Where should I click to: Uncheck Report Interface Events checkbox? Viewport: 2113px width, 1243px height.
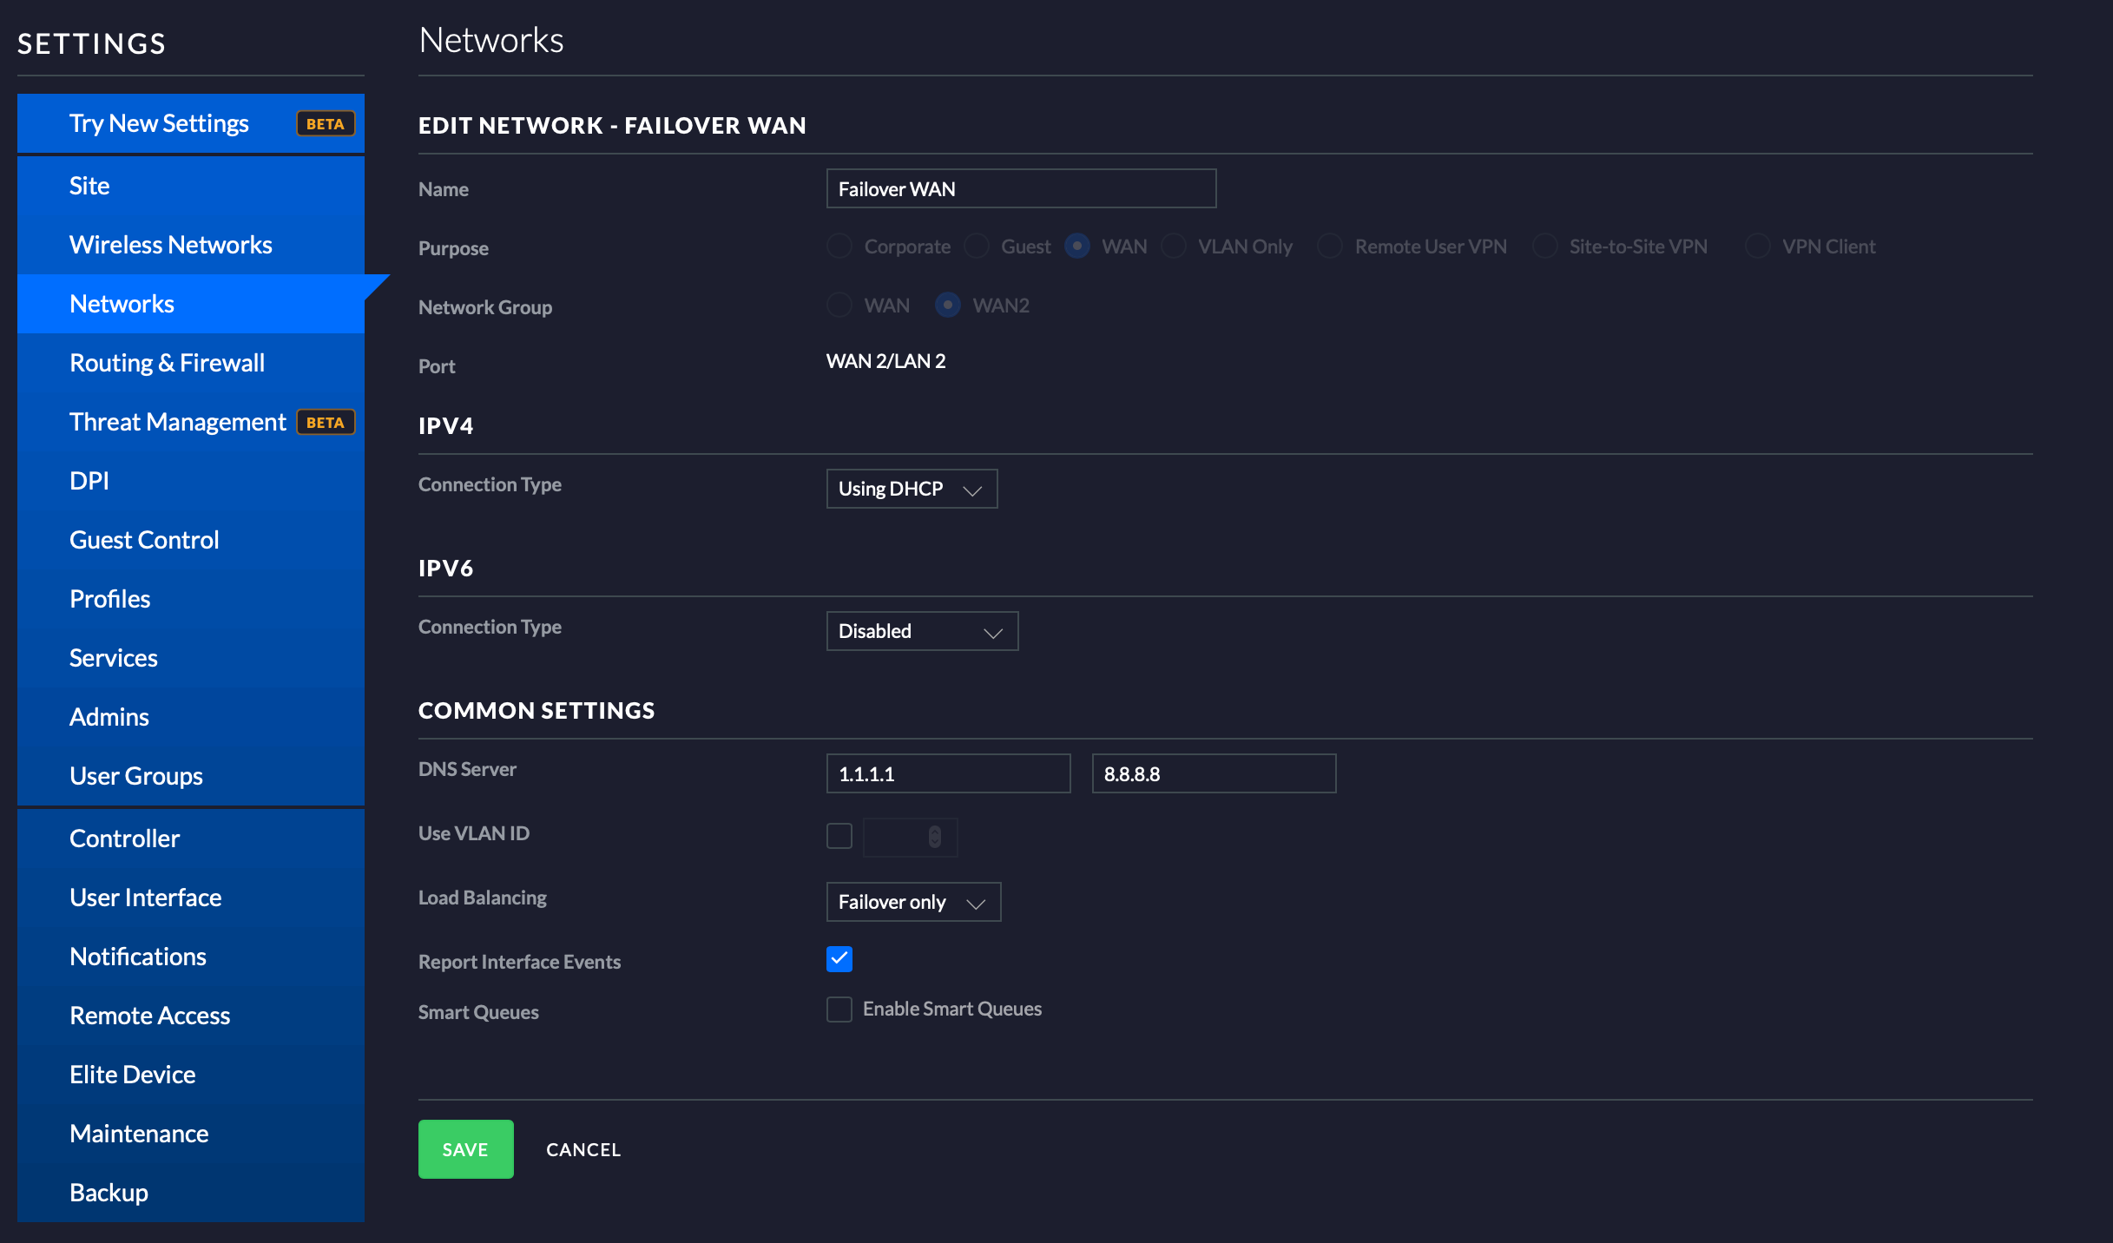tap(839, 959)
